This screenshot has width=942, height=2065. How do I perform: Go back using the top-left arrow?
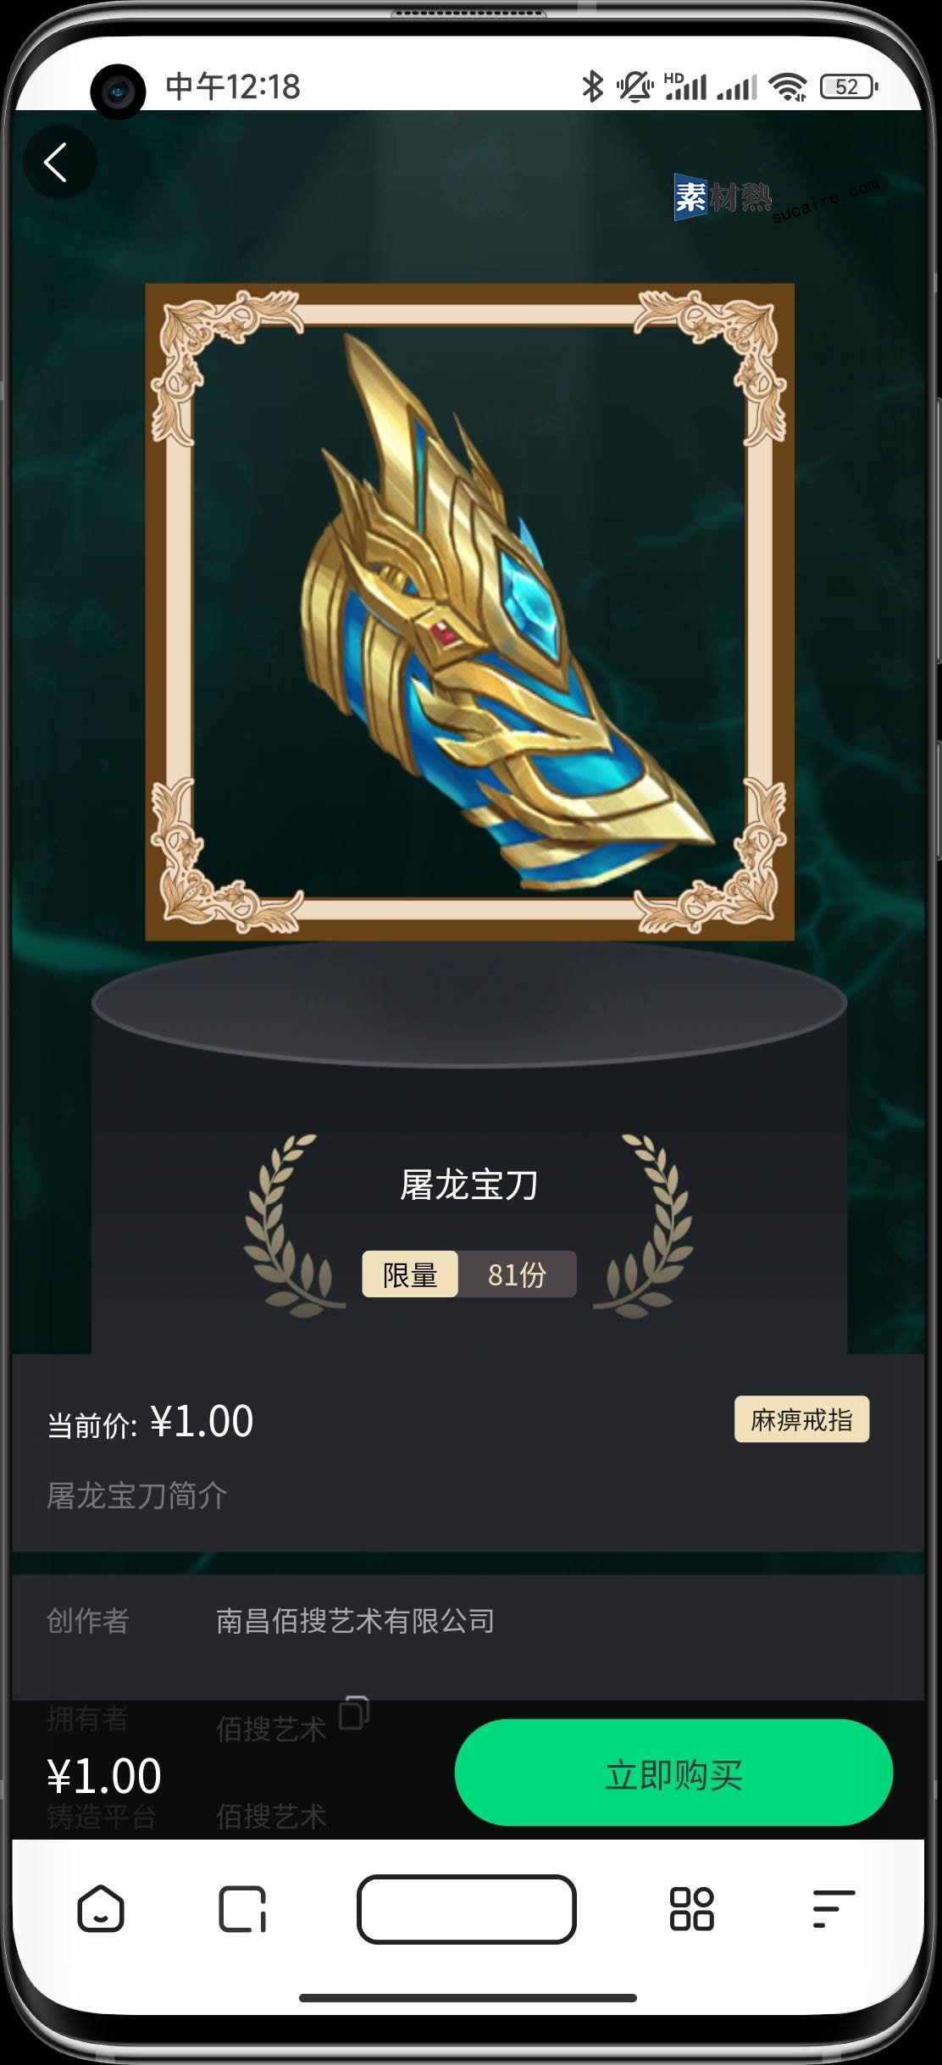click(58, 162)
